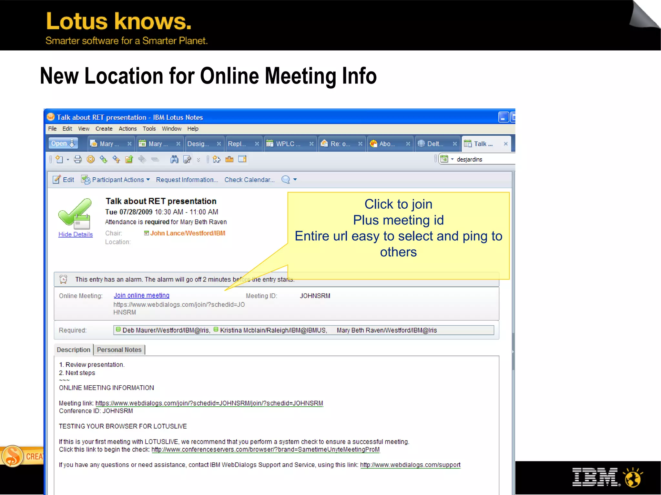Open the View menu
This screenshot has height=495, width=661.
84,129
